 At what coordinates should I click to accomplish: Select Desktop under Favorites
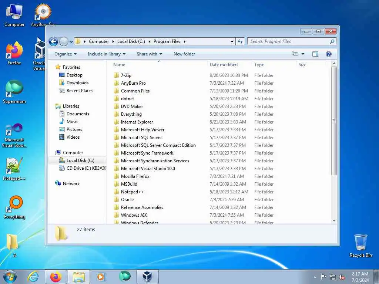click(x=74, y=75)
